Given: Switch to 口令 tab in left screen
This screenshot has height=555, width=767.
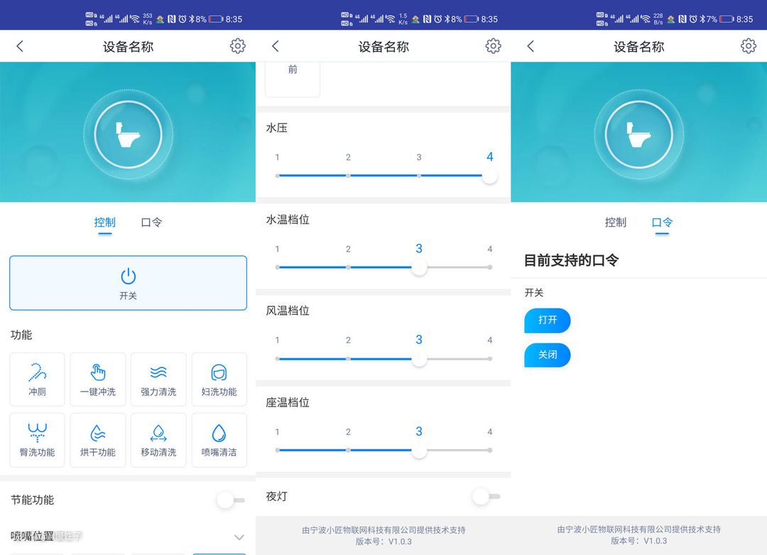Looking at the screenshot, I should [x=151, y=222].
